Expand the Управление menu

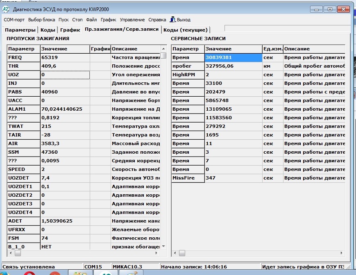[x=132, y=20]
